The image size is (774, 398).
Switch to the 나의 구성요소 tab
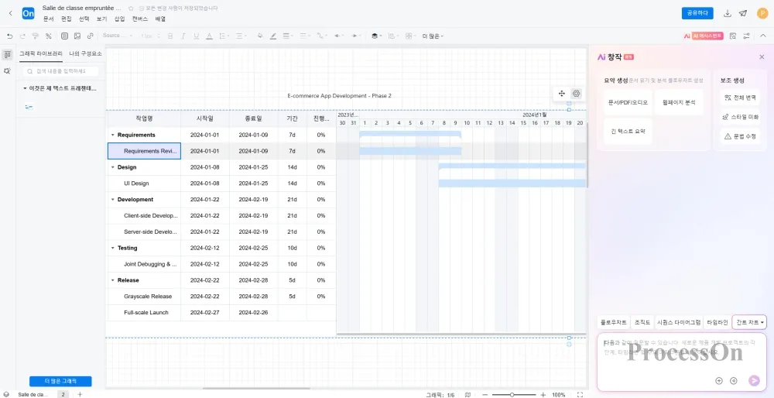(x=85, y=53)
